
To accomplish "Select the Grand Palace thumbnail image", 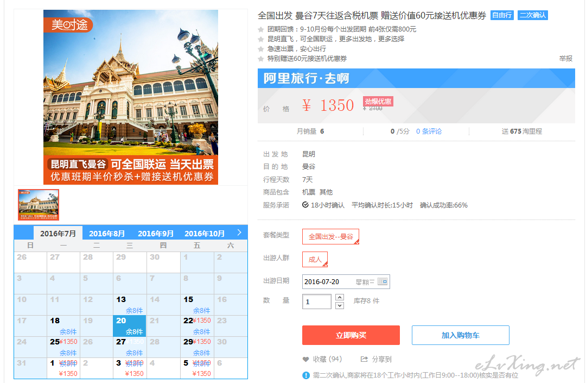I will (39, 205).
